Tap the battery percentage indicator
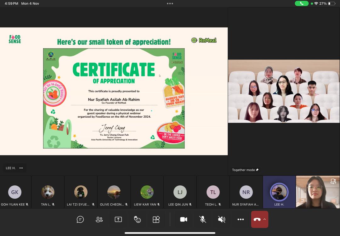This screenshot has height=236, width=340. (x=323, y=3)
